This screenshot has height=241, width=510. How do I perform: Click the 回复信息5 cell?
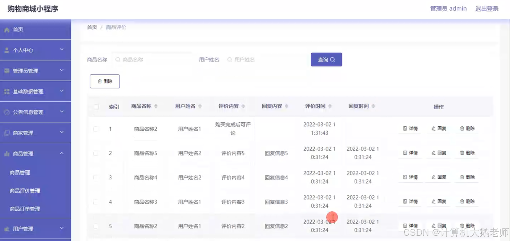coord(276,153)
